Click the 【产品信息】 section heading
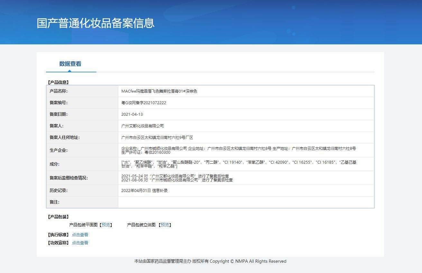 58,82
